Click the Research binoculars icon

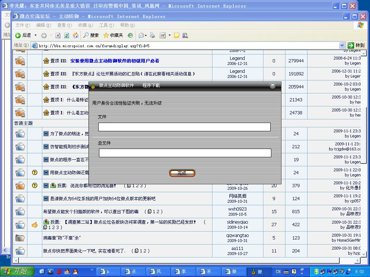pyautogui.click(x=185, y=35)
